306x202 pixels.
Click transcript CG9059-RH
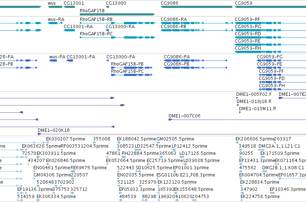coord(248,48)
